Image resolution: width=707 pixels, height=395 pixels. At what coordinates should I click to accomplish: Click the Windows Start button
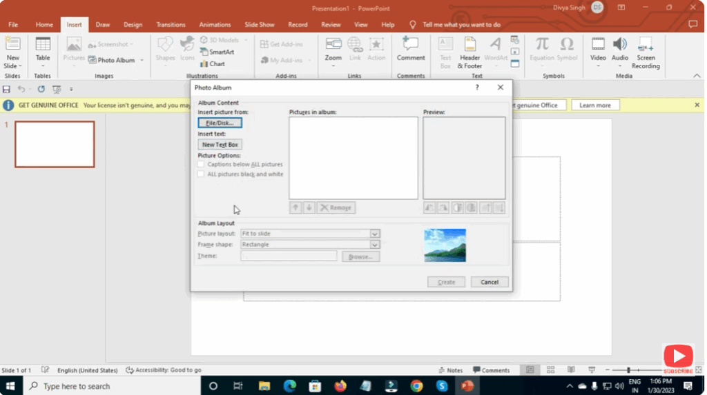(x=10, y=386)
